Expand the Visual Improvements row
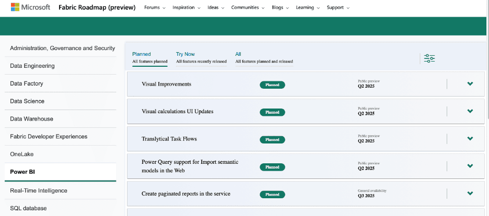The height and width of the screenshot is (216, 489). (470, 83)
